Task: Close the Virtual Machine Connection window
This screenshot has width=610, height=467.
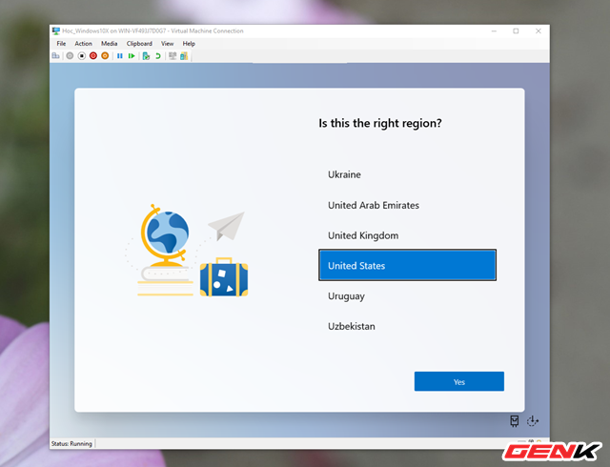Action: point(539,31)
